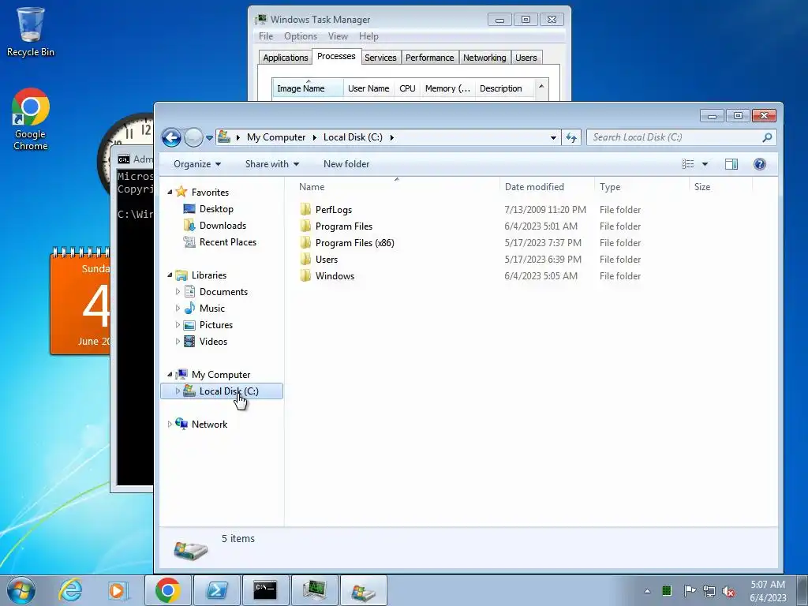808x606 pixels.
Task: Switch to Task Manager Services tab
Action: tap(380, 58)
